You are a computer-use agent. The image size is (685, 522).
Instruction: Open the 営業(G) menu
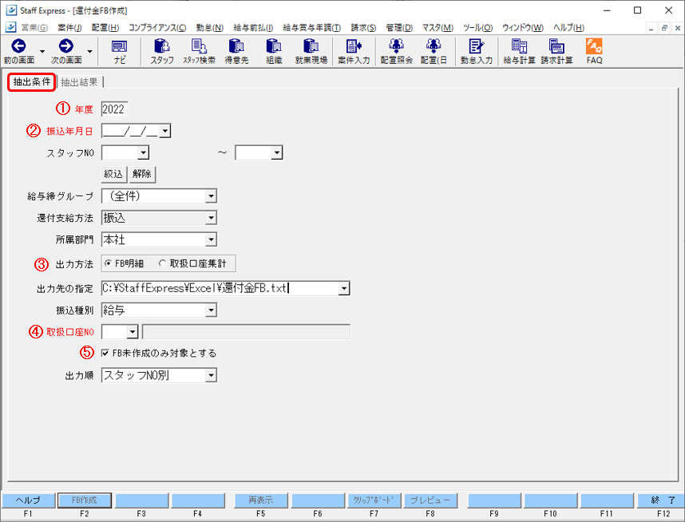[x=34, y=27]
